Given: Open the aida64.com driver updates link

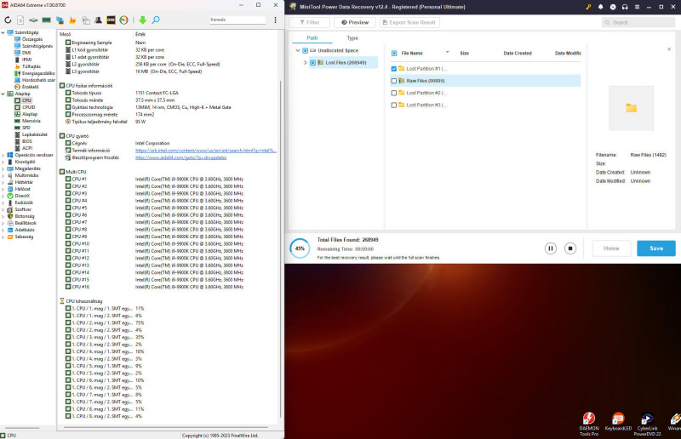Looking at the screenshot, I should click(180, 157).
